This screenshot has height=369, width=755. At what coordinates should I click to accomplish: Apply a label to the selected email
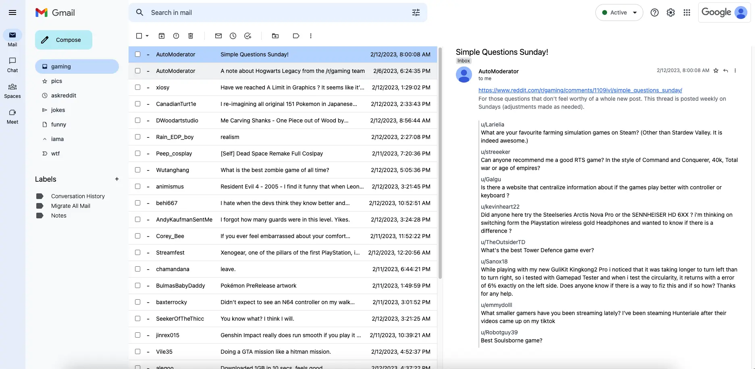pos(296,36)
